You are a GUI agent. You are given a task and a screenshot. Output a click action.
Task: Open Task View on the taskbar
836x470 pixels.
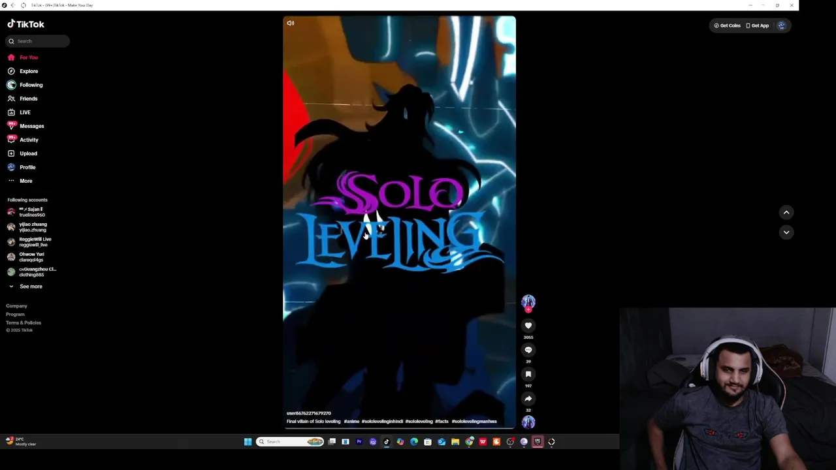point(332,442)
